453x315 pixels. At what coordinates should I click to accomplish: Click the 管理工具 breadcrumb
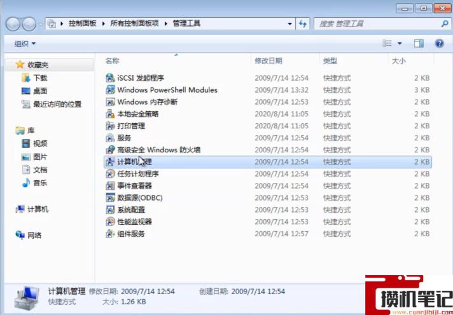[186, 23]
